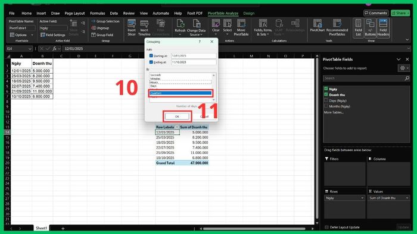Open Sum of Doanh thu dropdown in Values

coord(407,198)
